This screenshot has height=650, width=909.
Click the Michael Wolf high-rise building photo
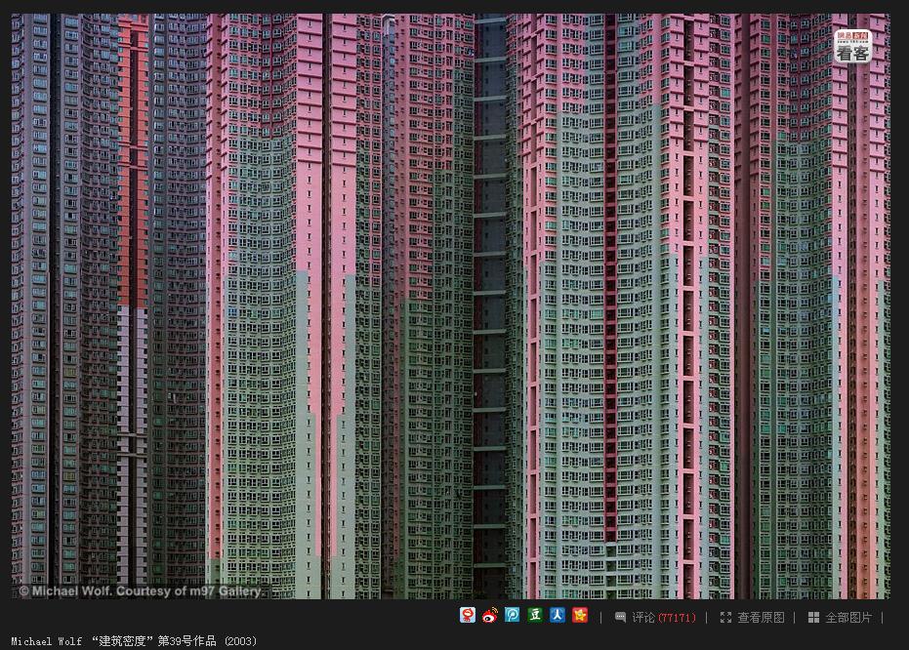(450, 306)
